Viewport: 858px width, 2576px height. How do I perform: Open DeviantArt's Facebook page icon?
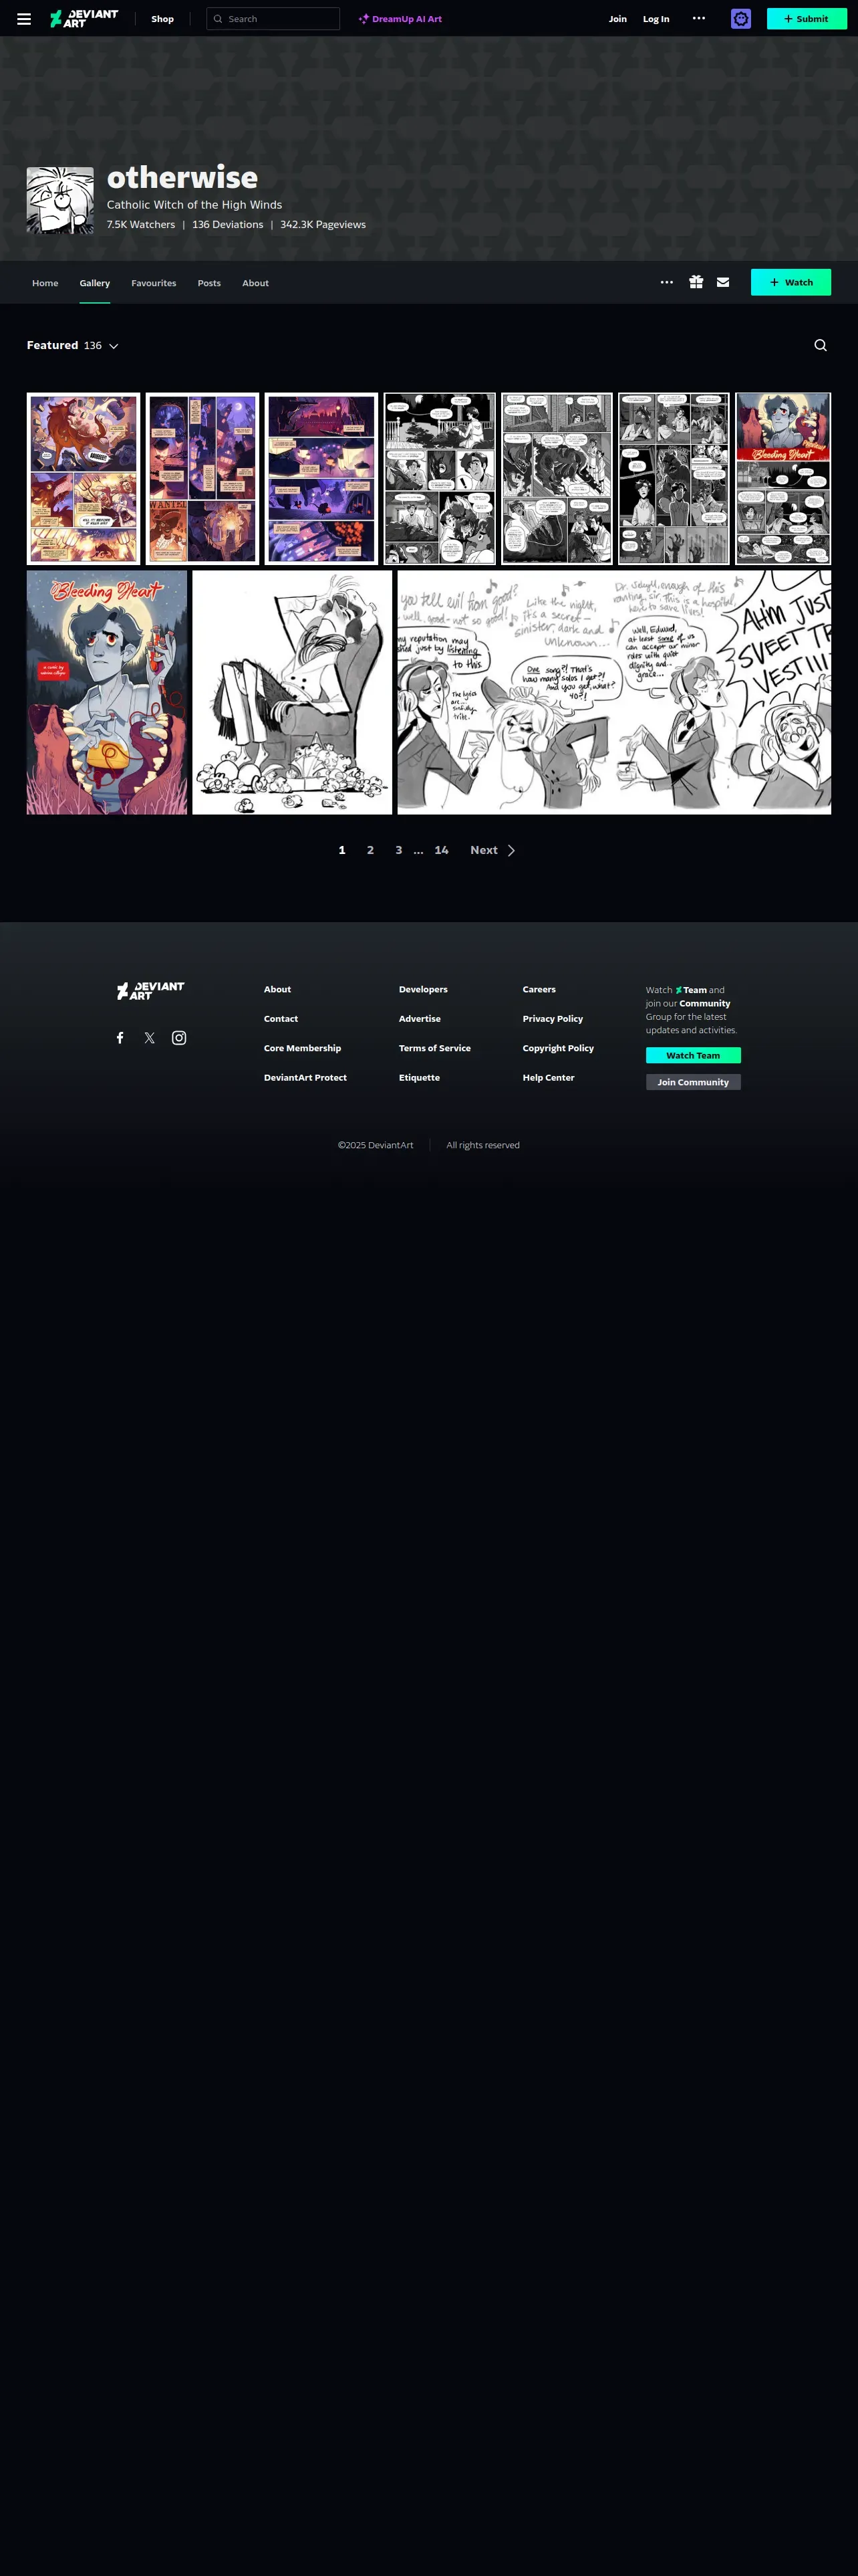tap(120, 1038)
